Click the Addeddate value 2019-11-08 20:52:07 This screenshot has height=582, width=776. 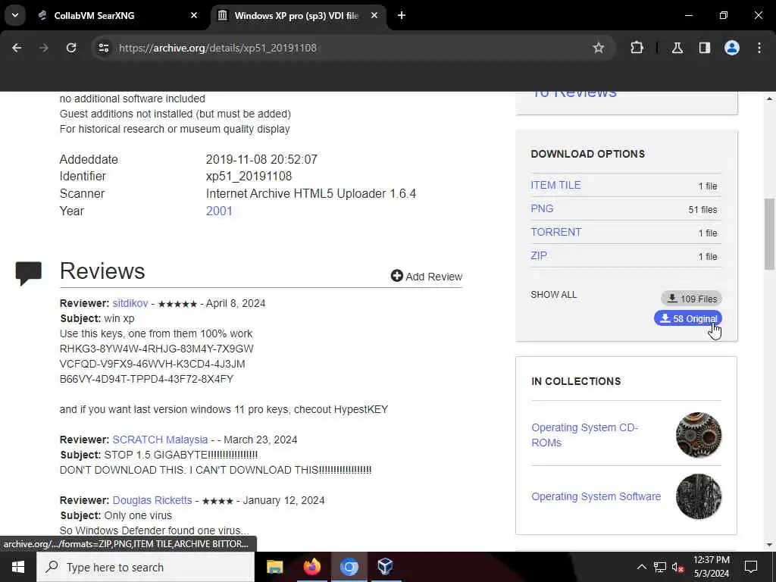point(261,159)
